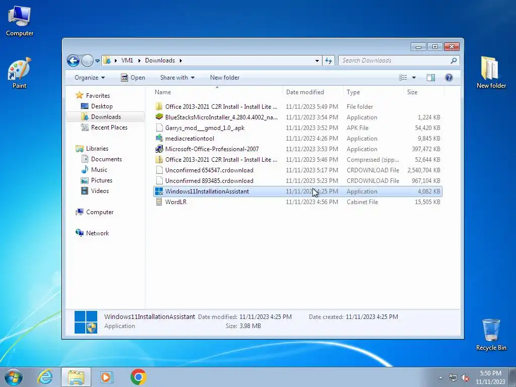Select Libraries in navigation pane
The image size is (516, 387).
(x=97, y=149)
